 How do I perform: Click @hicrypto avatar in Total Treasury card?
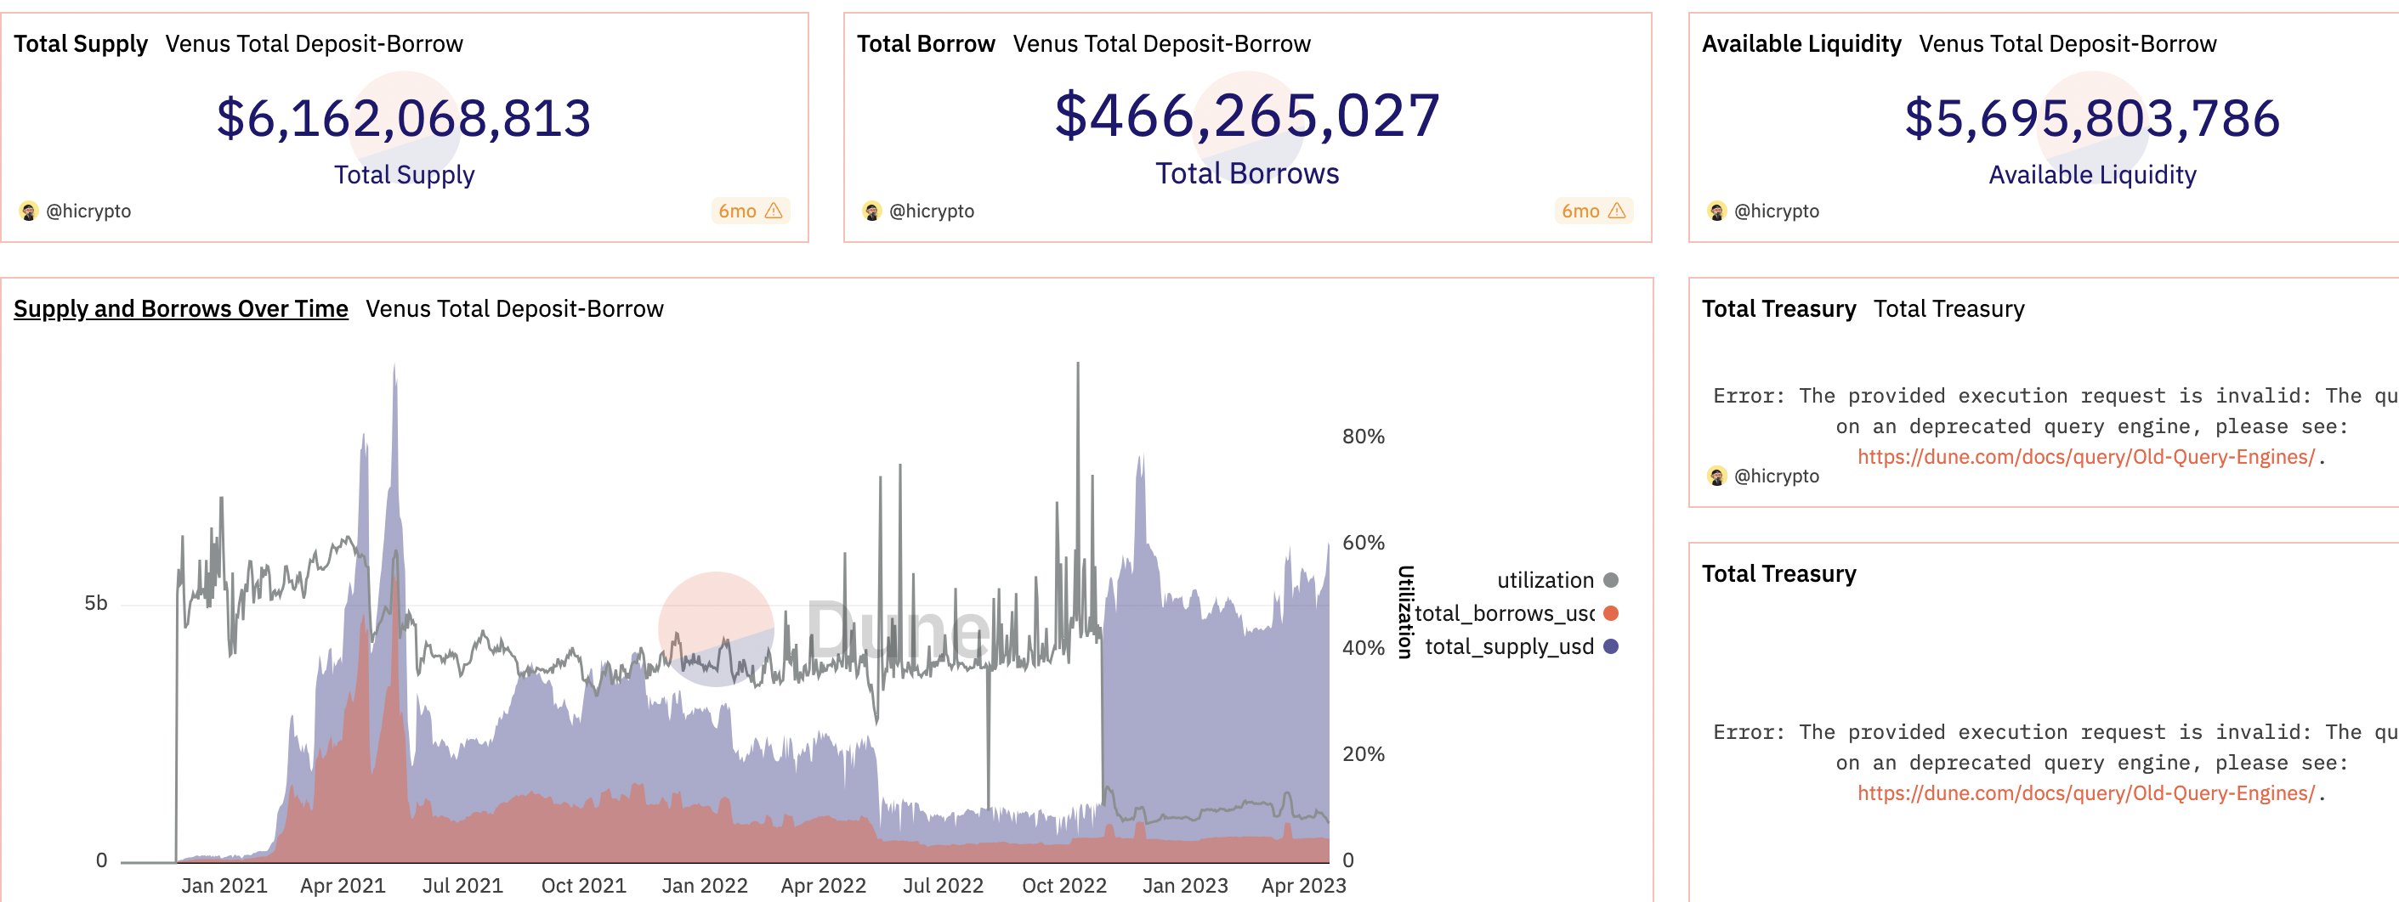tap(1717, 476)
